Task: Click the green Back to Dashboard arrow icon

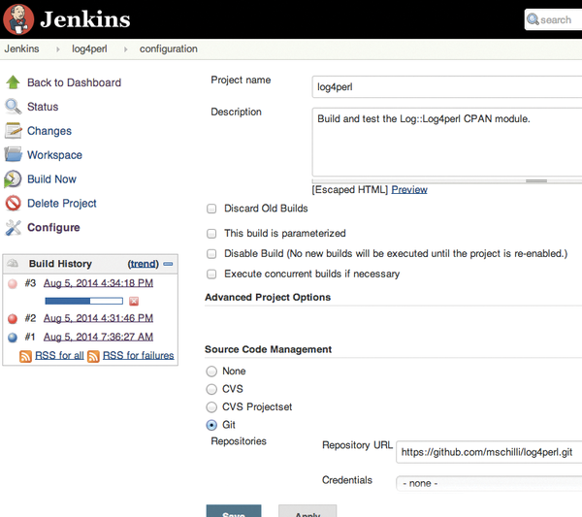Action: 13,82
